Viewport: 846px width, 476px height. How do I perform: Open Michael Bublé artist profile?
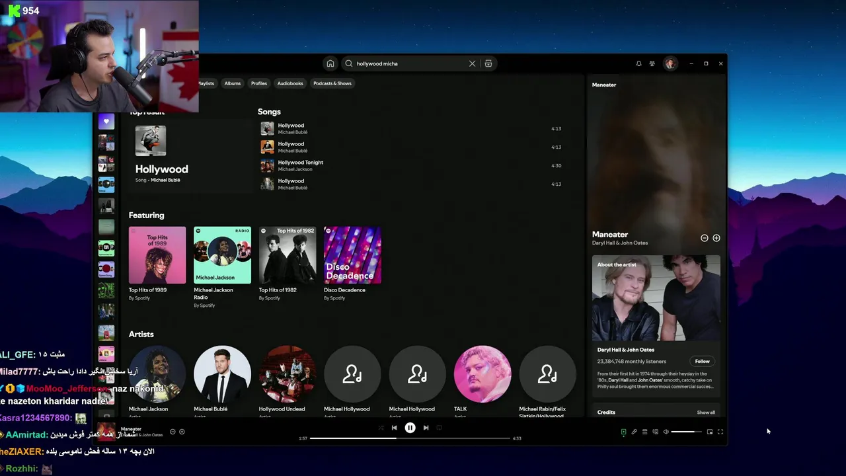tap(222, 374)
